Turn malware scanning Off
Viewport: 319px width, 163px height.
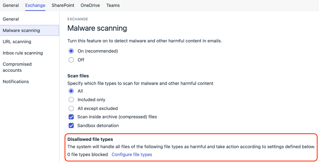coord(71,60)
